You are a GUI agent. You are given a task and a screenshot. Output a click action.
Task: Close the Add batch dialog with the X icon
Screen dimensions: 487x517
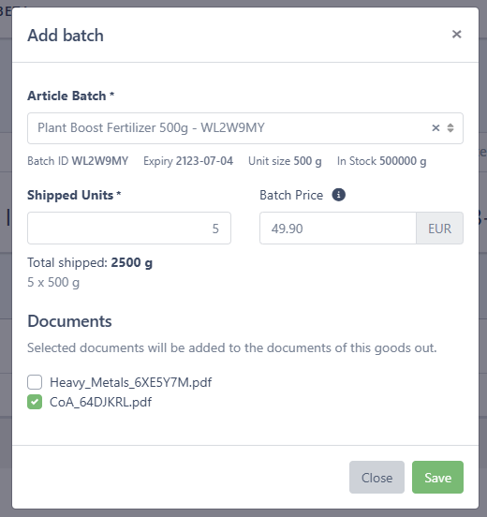point(456,35)
